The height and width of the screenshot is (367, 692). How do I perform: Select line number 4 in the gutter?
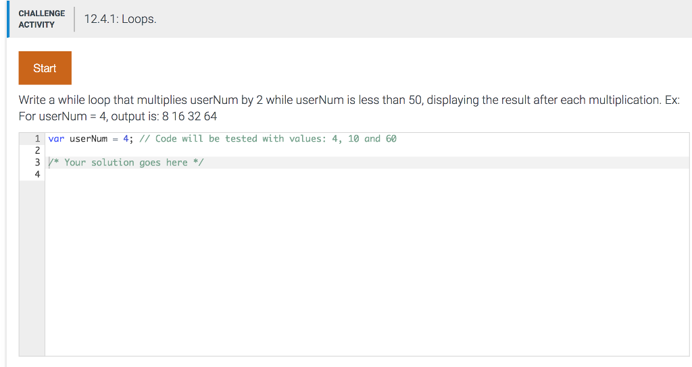tap(37, 174)
